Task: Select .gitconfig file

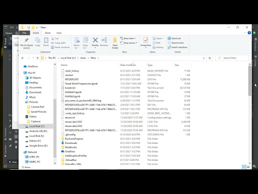Action: click(70, 135)
